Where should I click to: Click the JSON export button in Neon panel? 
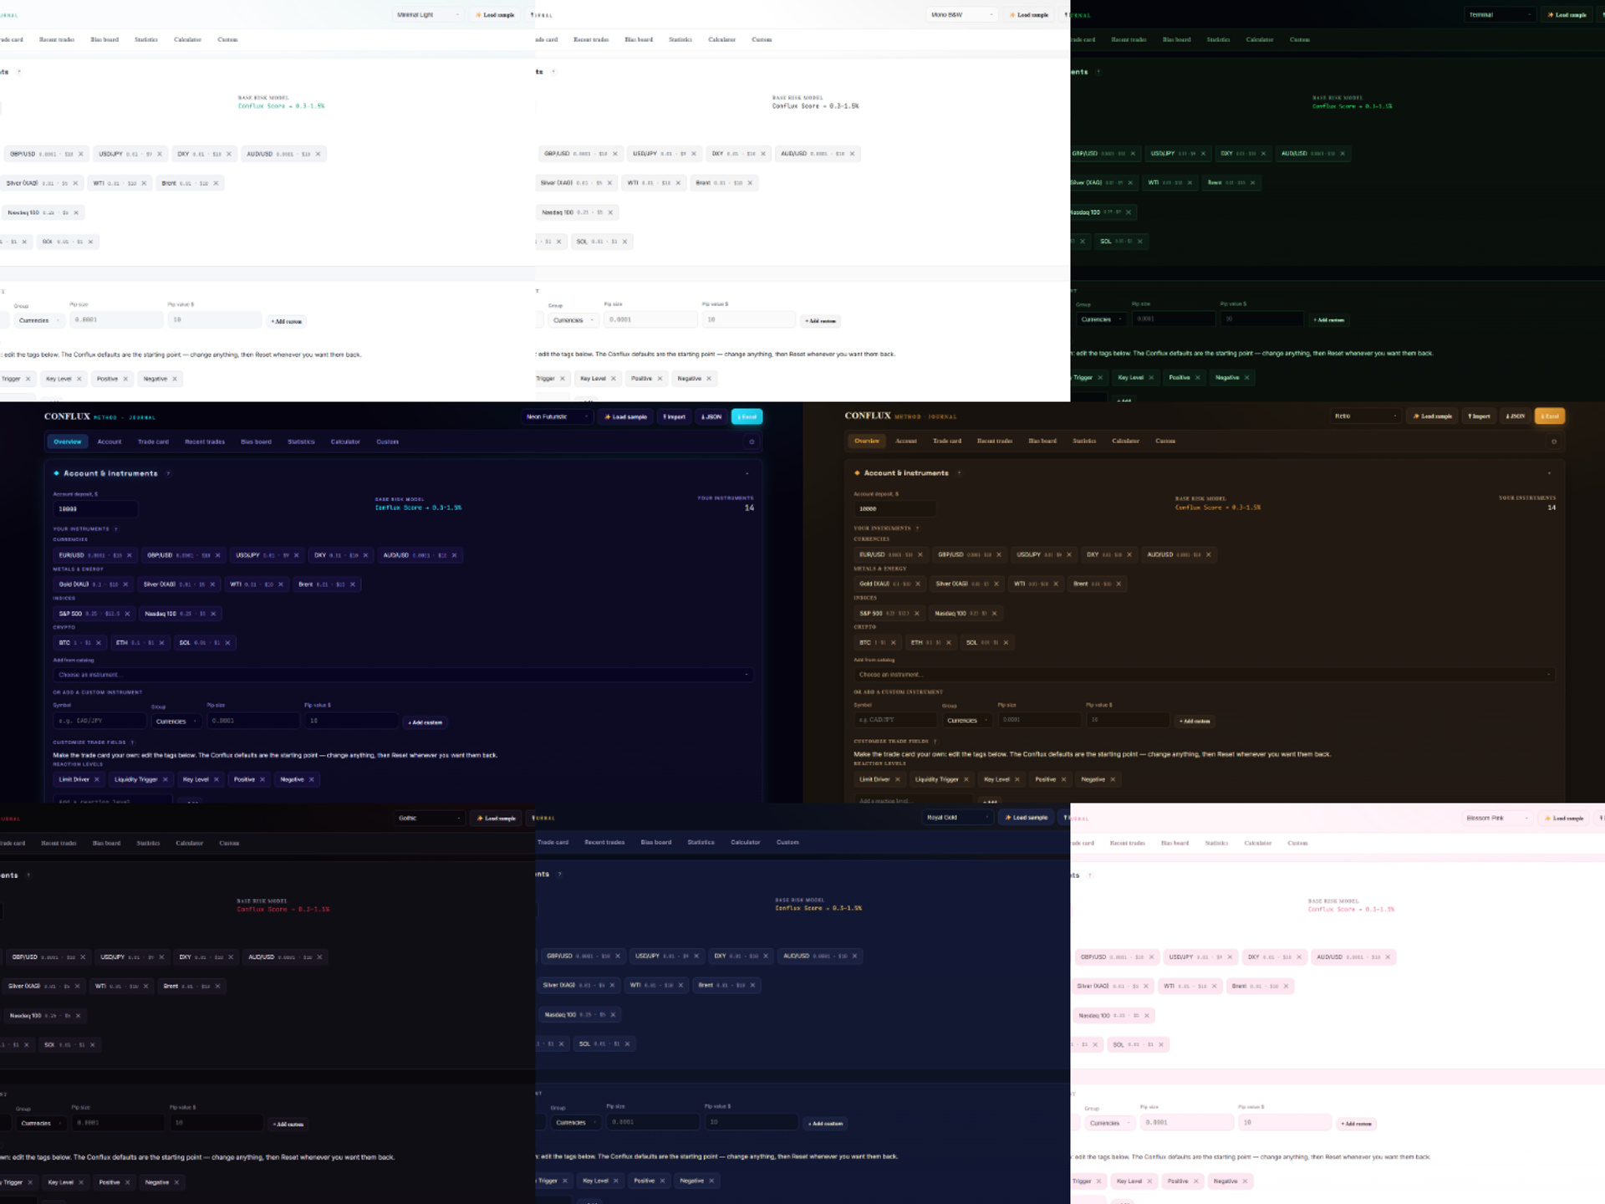click(711, 416)
